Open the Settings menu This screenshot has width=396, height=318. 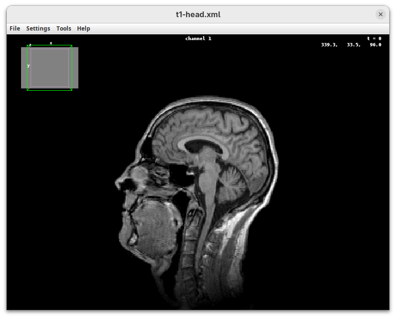pyautogui.click(x=38, y=29)
